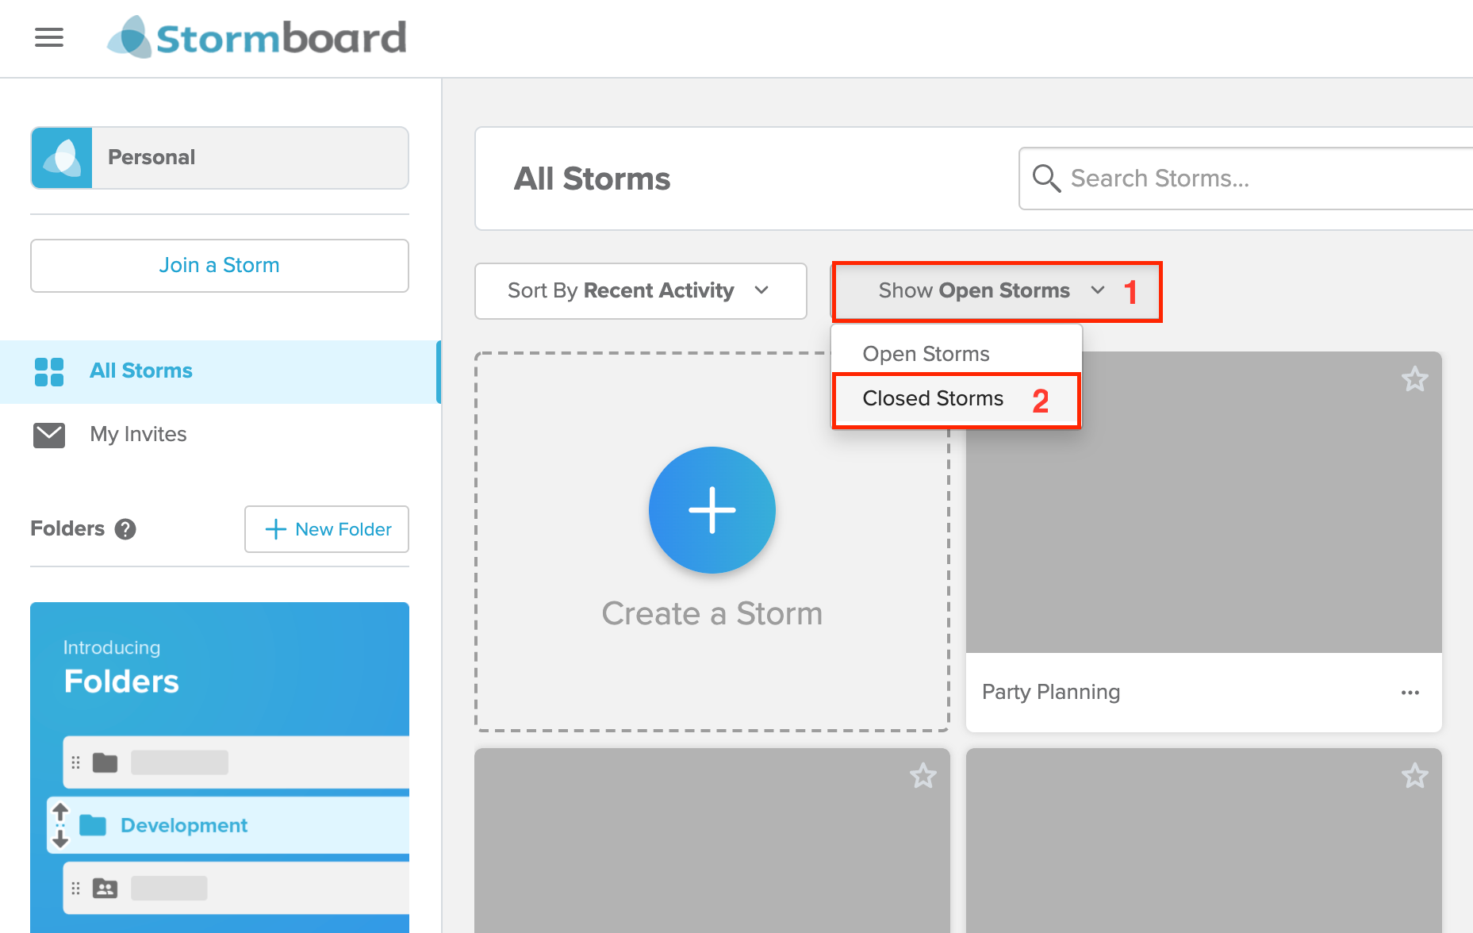This screenshot has height=933, width=1473.
Task: Click the New Folder button
Action: [327, 529]
